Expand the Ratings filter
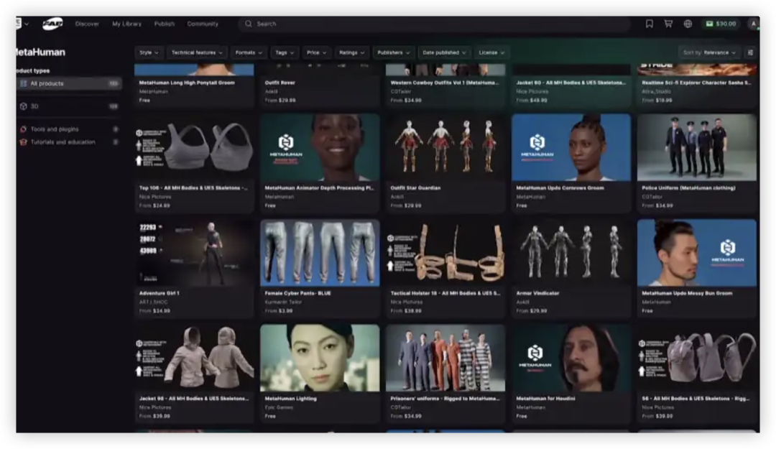This screenshot has height=449, width=776. [351, 52]
